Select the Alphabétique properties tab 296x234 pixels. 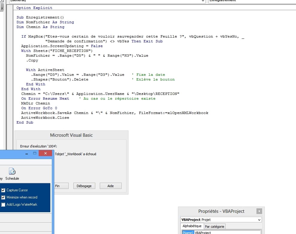(x=192, y=226)
